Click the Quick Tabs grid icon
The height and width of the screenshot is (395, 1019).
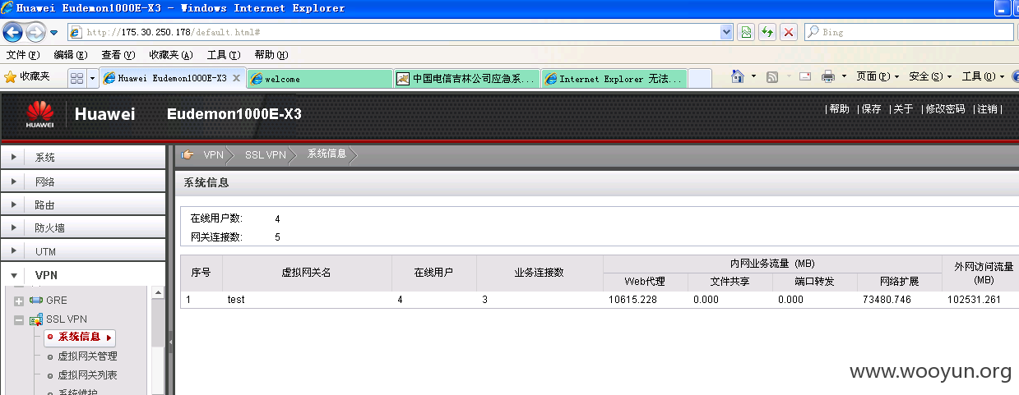coord(76,79)
